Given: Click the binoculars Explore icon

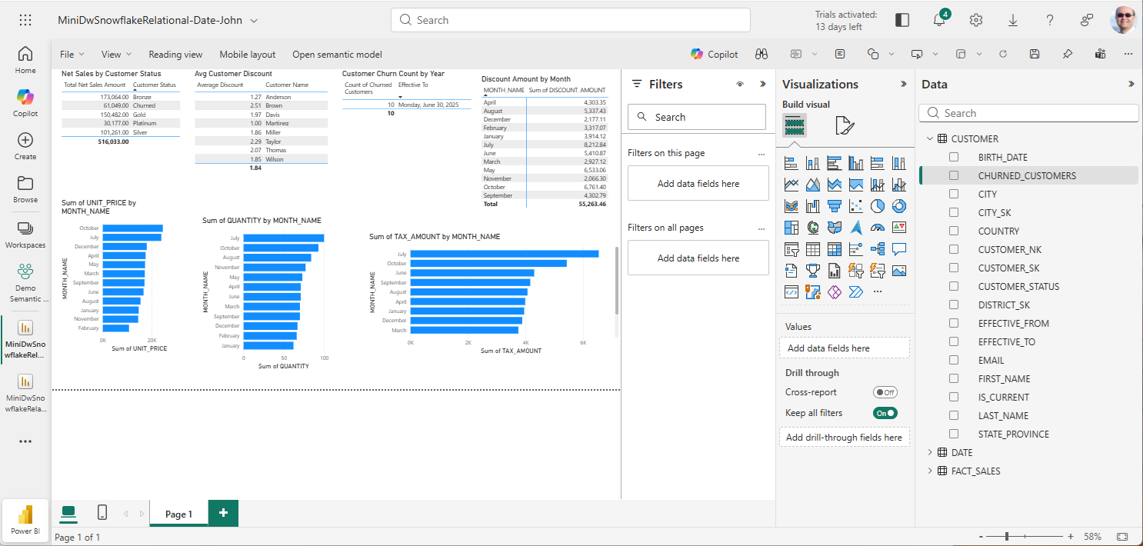Looking at the screenshot, I should (761, 54).
